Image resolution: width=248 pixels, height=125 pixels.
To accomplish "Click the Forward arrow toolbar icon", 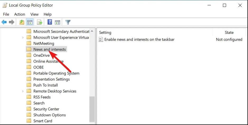I will [x=12, y=22].
